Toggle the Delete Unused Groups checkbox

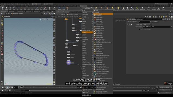(x=139, y=29)
